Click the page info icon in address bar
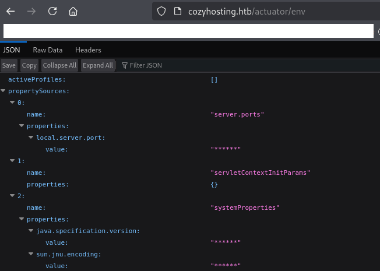380x271 pixels. point(178,11)
